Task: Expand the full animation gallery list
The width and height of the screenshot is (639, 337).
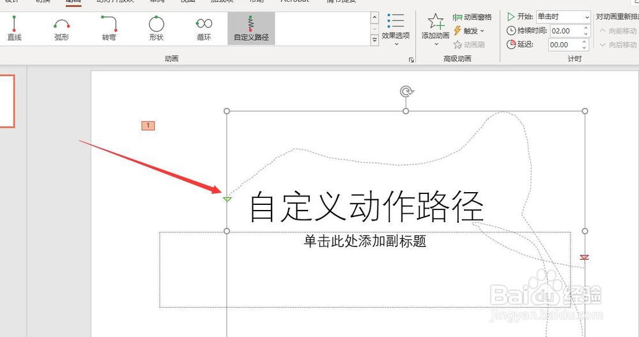Action: (x=374, y=40)
